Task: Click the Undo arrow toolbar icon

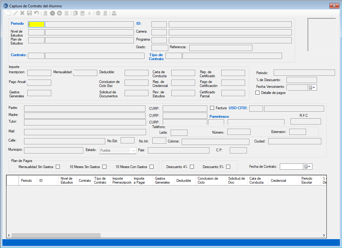Action: coord(36,13)
